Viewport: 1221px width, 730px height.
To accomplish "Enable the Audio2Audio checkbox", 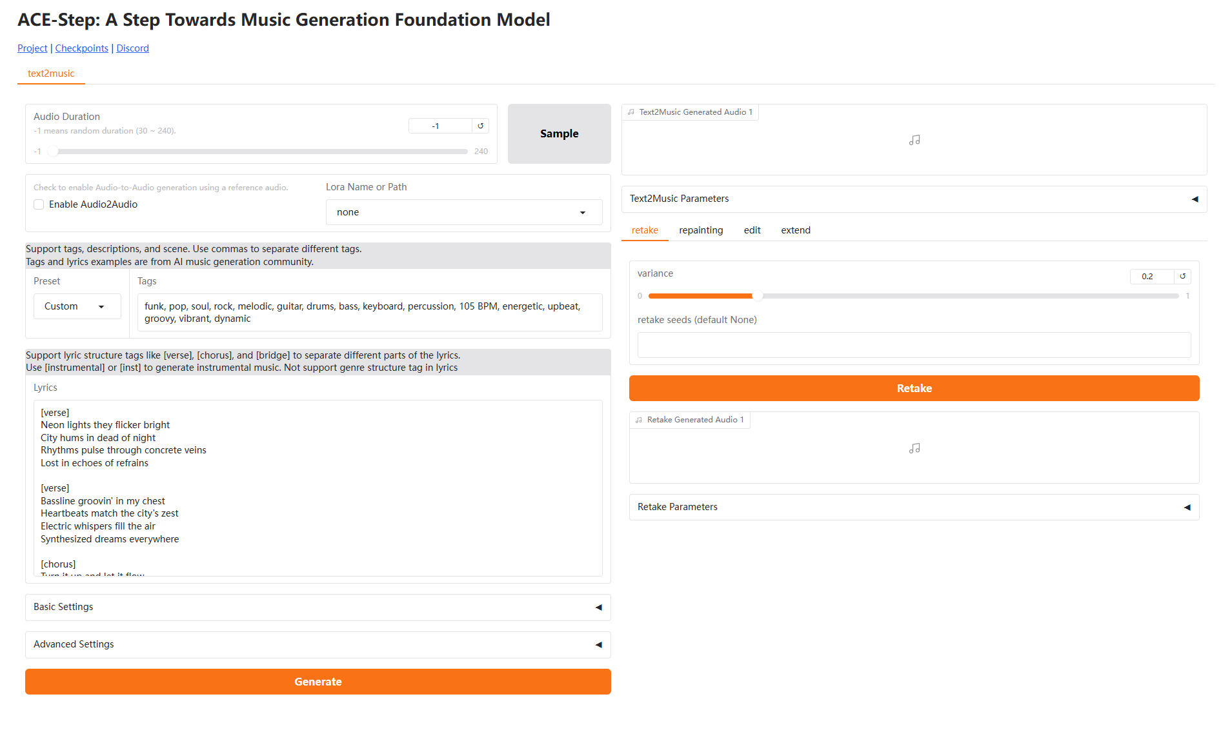I will coord(39,204).
